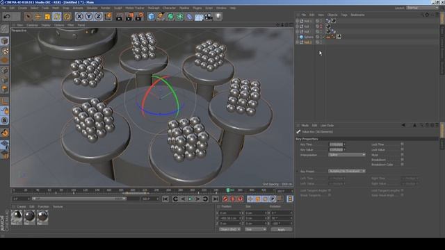445x250 pixels.
Task: Click the Record Active Objects button
Action: (225, 199)
